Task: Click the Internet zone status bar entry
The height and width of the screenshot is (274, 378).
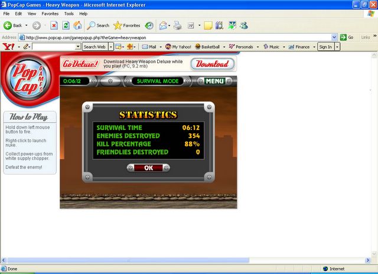Action: [x=334, y=269]
